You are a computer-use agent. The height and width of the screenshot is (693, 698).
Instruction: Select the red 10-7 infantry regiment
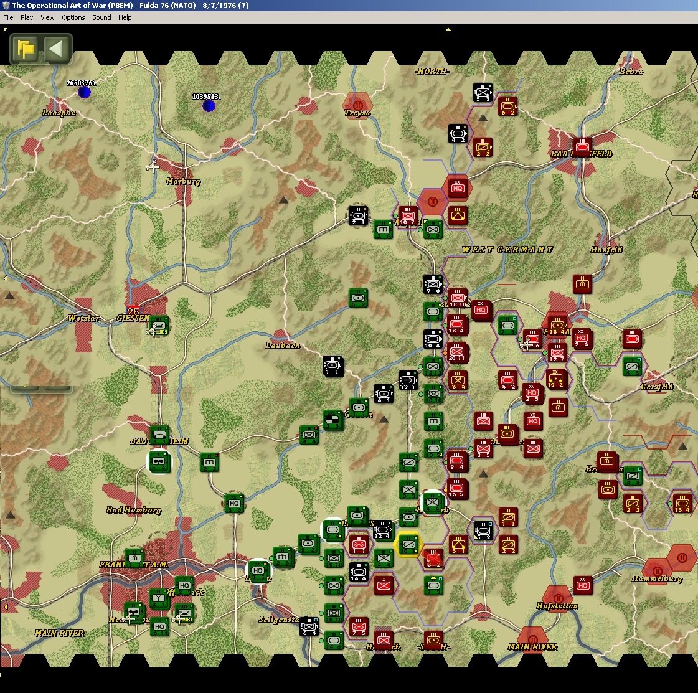tap(408, 216)
